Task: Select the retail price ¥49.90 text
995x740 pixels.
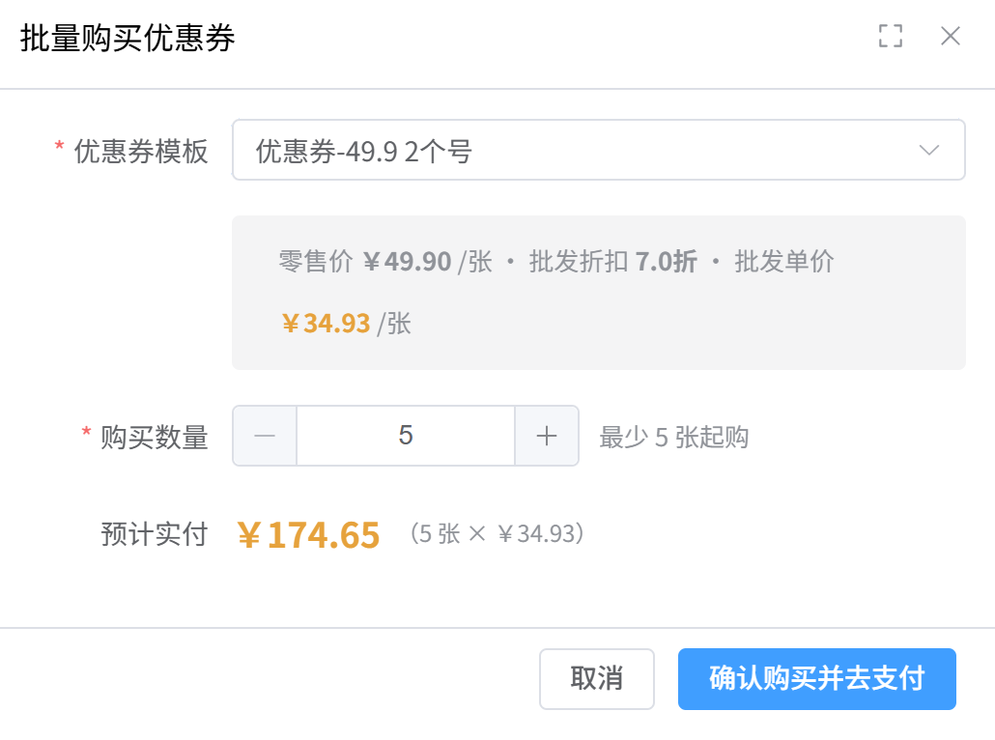Action: coord(408,262)
